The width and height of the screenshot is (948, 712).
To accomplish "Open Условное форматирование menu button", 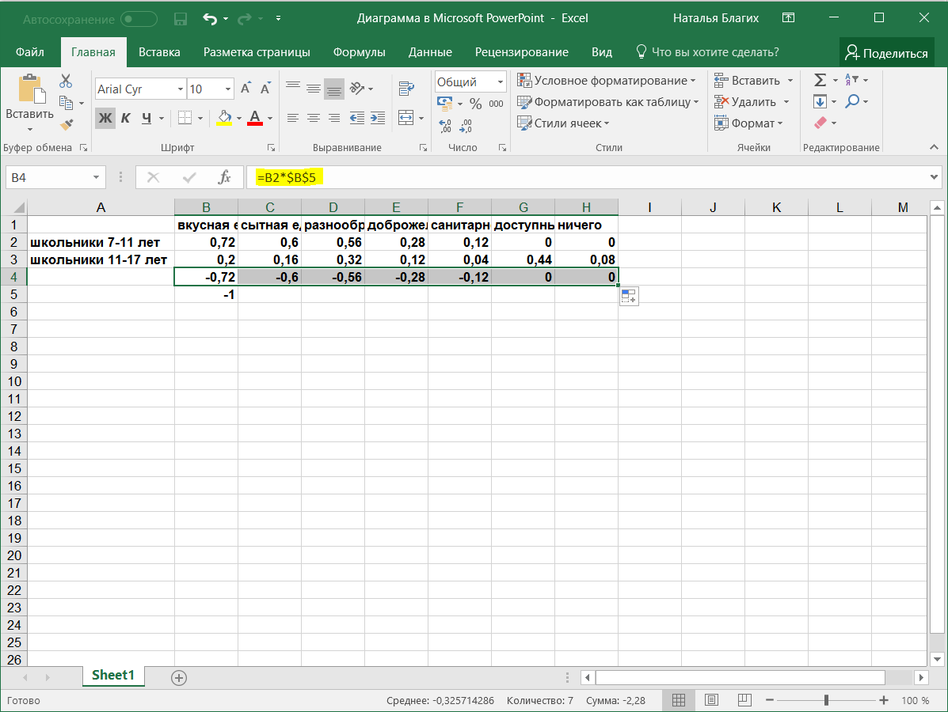I will point(607,81).
